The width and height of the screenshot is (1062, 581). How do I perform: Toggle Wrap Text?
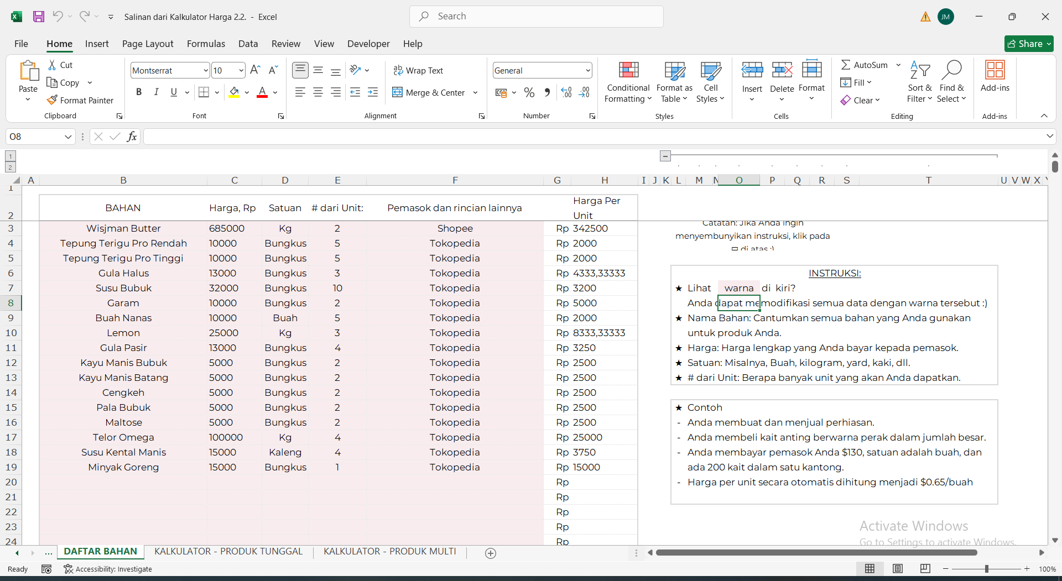[418, 70]
